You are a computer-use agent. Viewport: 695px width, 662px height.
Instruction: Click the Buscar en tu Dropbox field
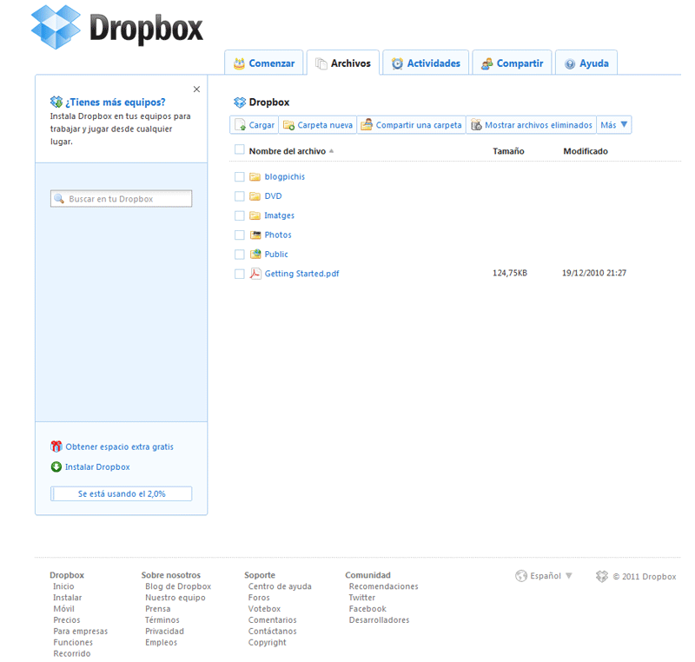(x=122, y=199)
